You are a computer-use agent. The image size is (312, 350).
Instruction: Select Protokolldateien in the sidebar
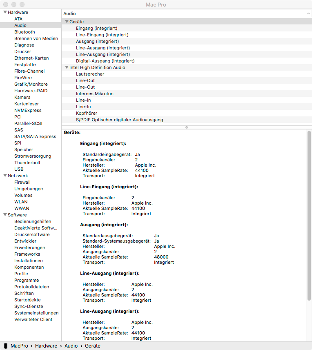click(31, 287)
